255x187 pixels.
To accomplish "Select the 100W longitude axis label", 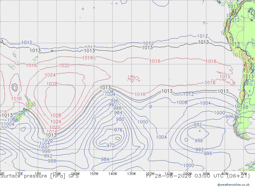I will point(187,174).
